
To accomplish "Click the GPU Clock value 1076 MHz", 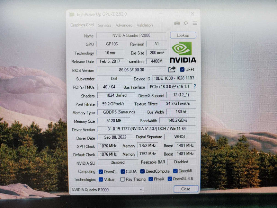I will (x=108, y=146).
